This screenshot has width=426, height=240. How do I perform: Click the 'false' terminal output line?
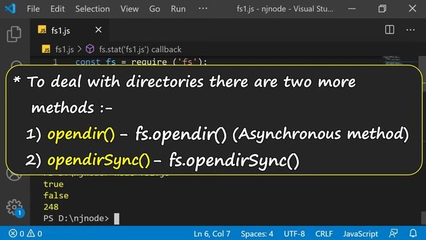tap(56, 195)
